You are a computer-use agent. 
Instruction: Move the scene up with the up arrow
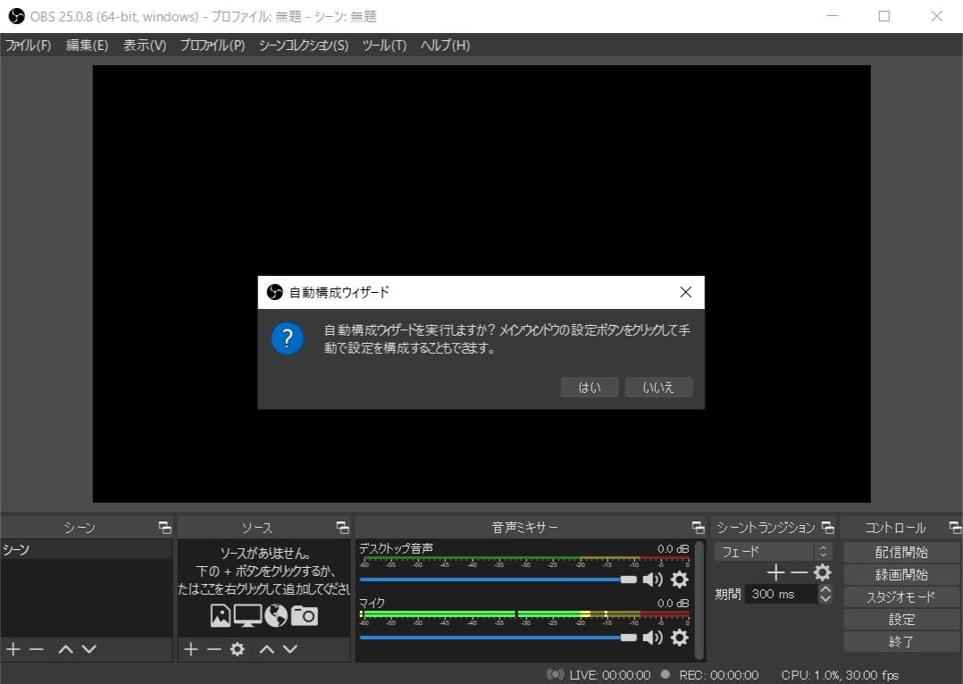point(66,649)
